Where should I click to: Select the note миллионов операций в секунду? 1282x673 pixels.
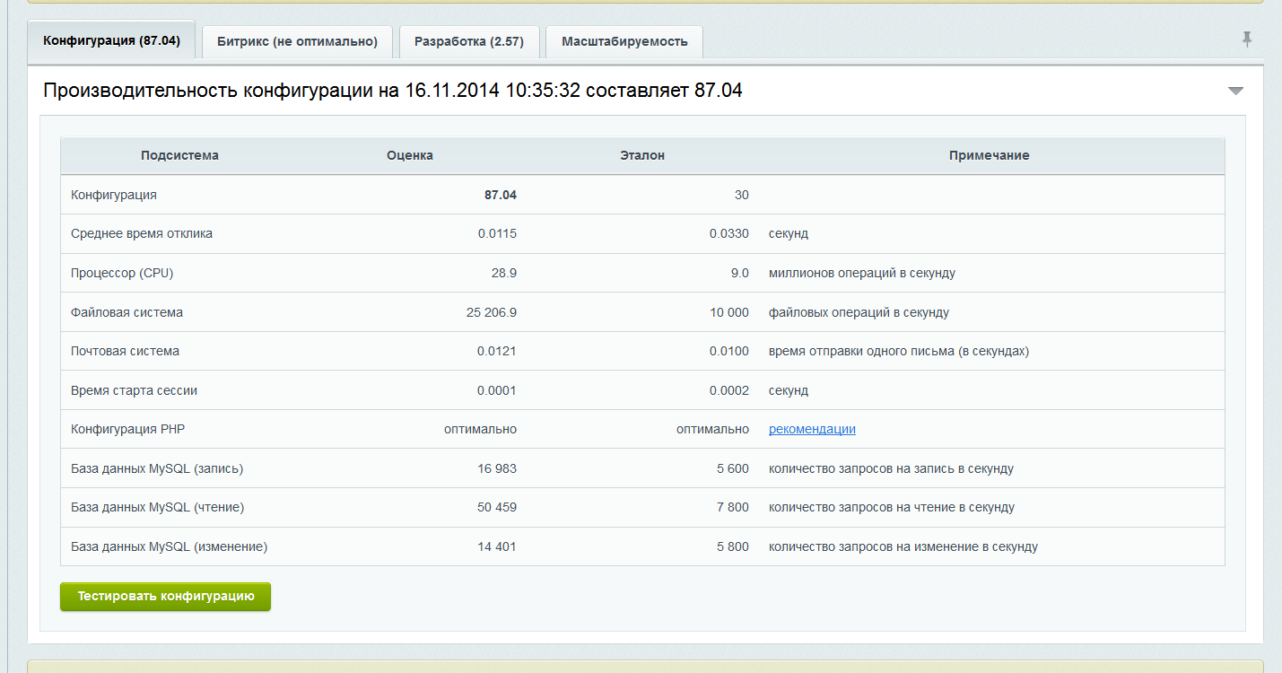coord(862,273)
